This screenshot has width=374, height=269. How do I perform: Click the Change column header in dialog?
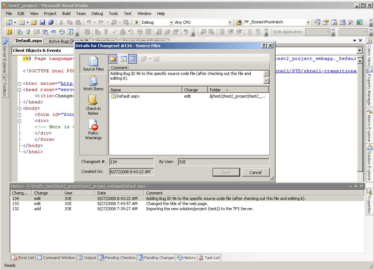[195, 90]
